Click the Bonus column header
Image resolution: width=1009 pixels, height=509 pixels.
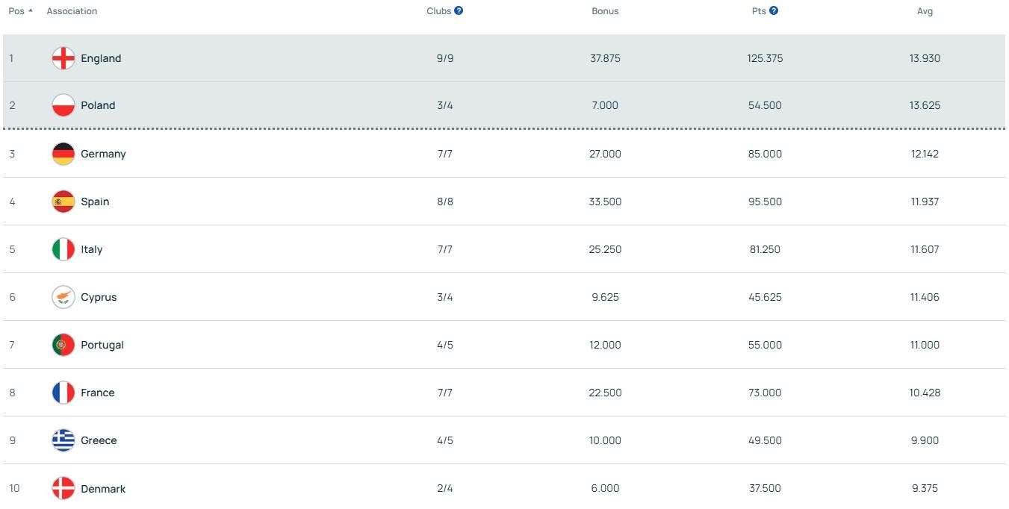605,11
